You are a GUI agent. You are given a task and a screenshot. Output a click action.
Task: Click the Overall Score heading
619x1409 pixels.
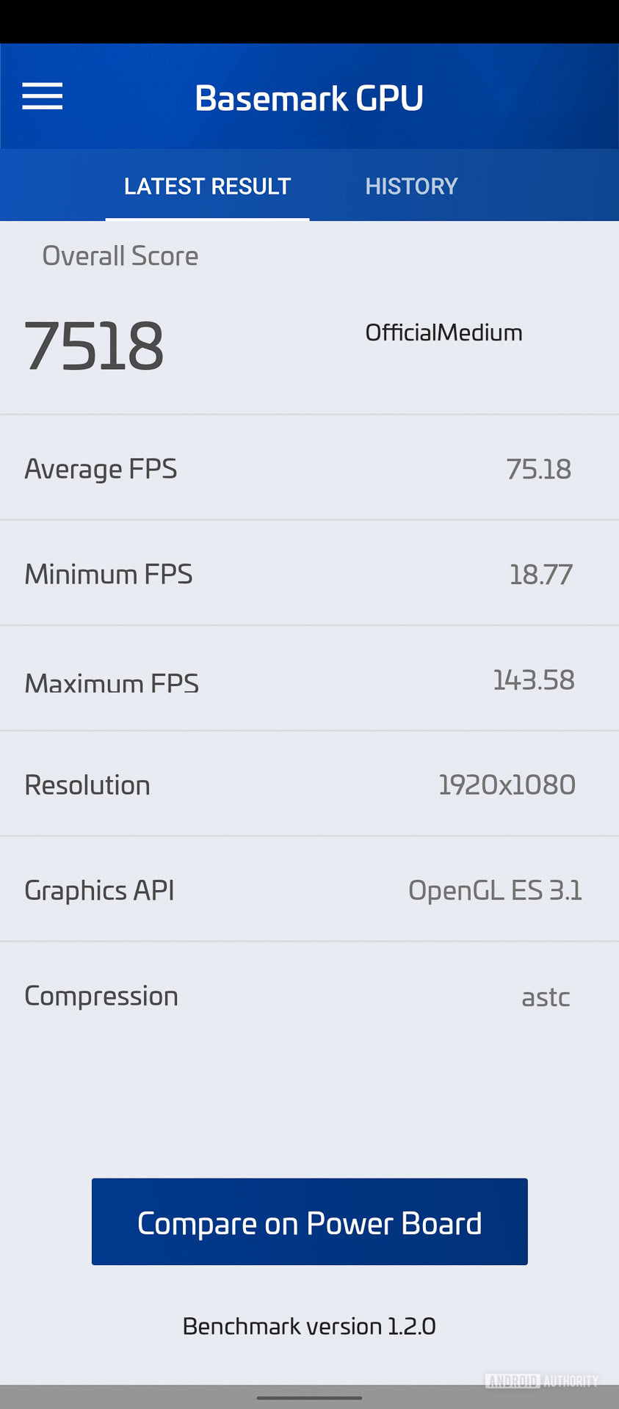120,256
